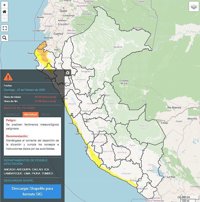Switch to the AMARILLO danger level tab
200x202 pixels.
click(13, 114)
